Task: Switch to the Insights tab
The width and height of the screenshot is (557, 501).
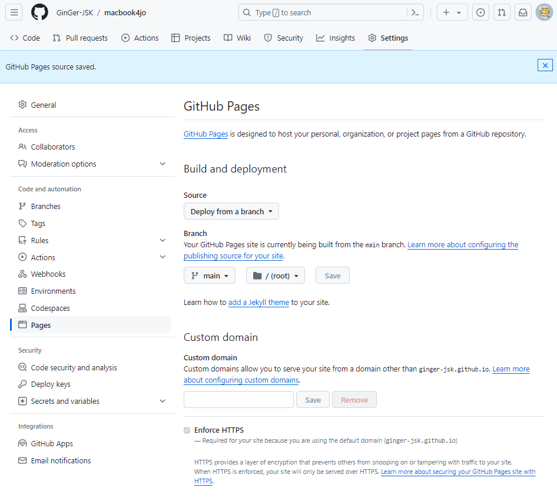Action: (x=336, y=38)
